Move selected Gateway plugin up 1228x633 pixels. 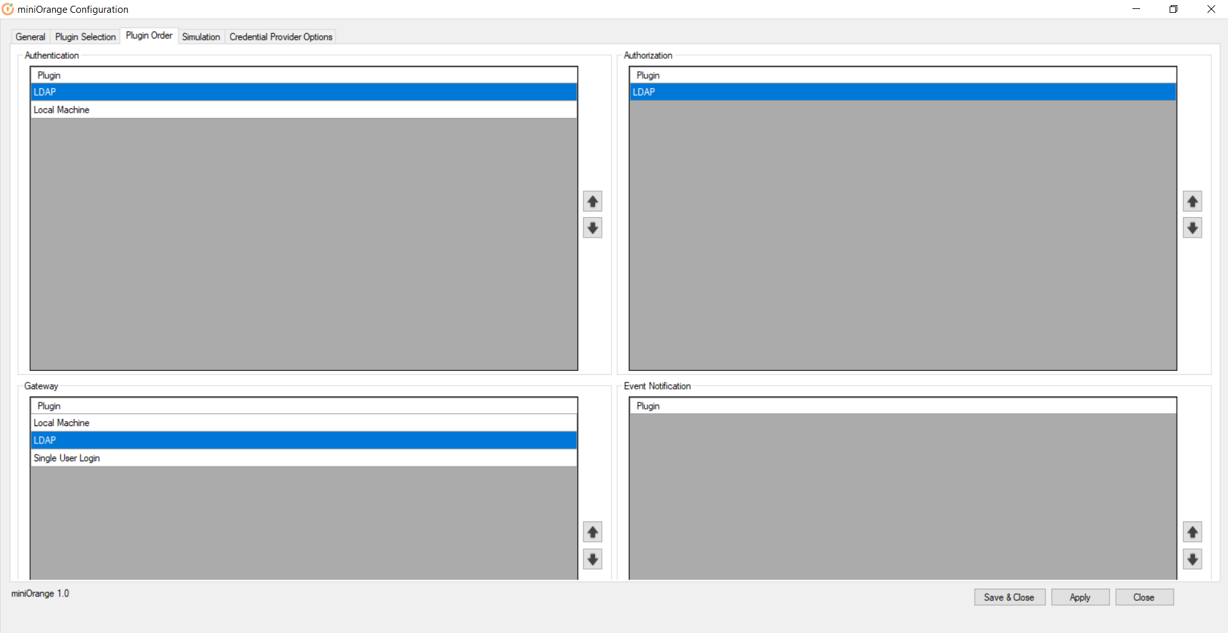tap(592, 532)
